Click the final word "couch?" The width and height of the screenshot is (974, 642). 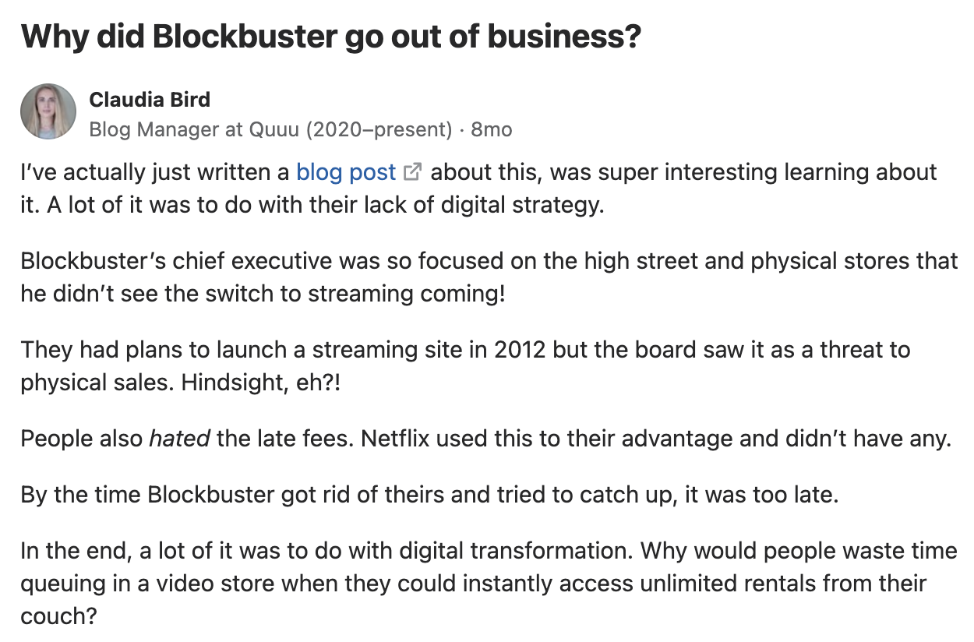(58, 616)
